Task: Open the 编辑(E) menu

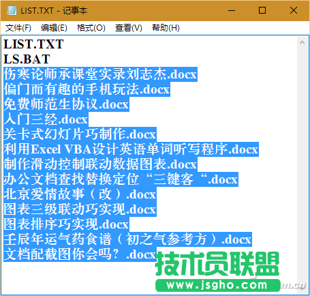Action: 54,28
